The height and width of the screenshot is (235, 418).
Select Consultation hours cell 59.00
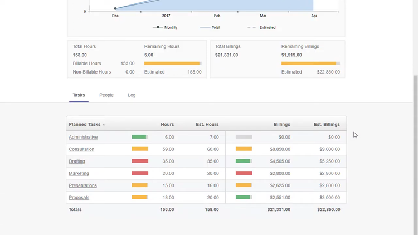[168, 149]
